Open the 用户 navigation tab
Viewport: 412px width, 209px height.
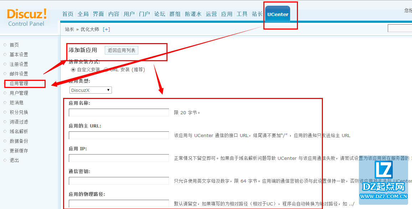(x=129, y=14)
